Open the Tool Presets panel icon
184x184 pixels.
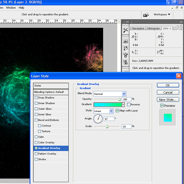(125, 30)
